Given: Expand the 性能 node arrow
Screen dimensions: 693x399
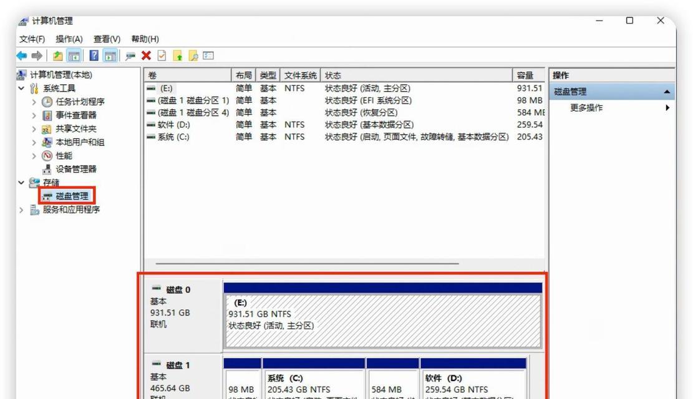Looking at the screenshot, I should click(34, 155).
